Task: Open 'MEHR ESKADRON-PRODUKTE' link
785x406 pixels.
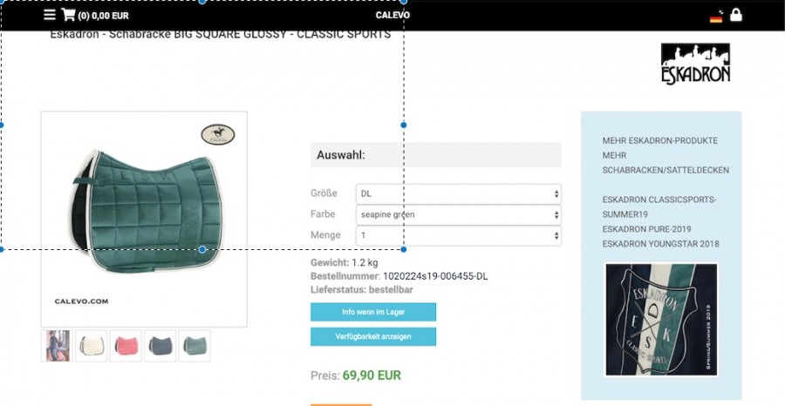Action: (x=660, y=140)
